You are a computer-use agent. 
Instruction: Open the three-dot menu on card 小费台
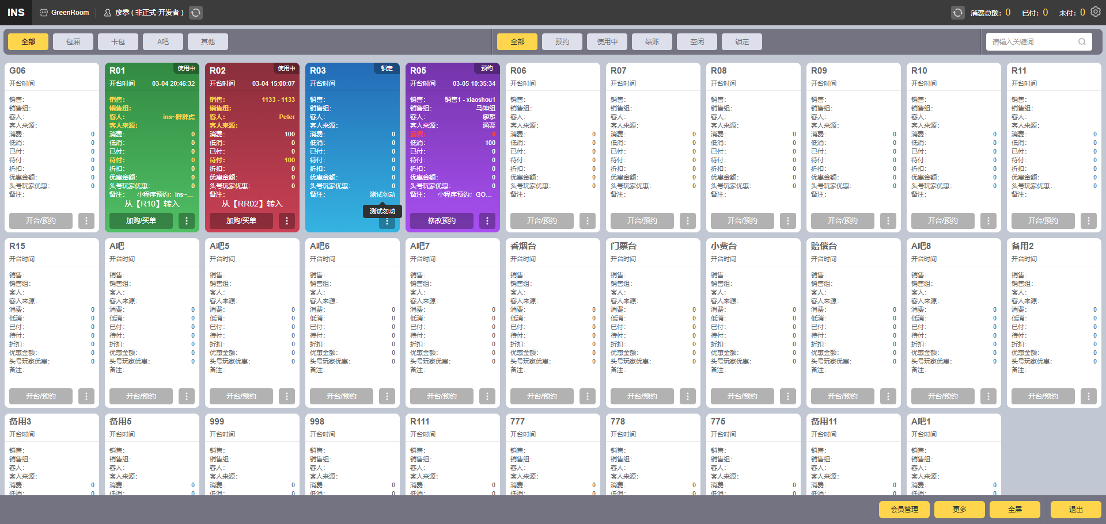[788, 396]
